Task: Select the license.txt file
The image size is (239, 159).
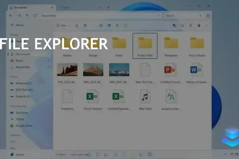Action: (67, 100)
